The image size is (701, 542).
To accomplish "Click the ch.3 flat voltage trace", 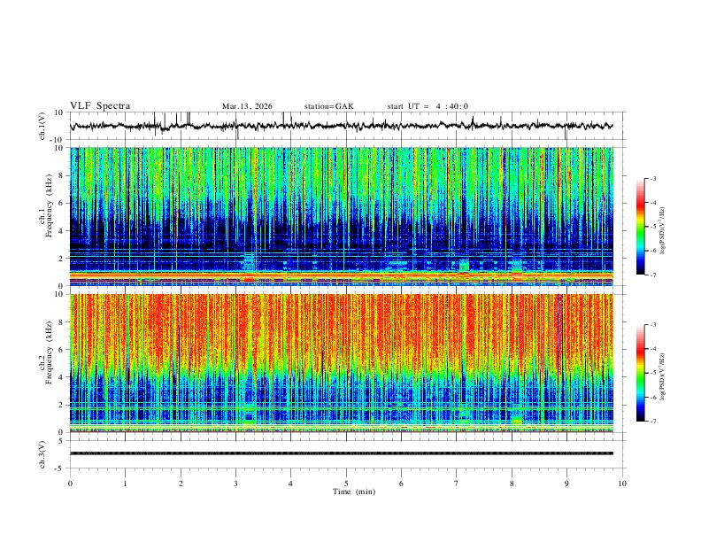I will 342,453.
